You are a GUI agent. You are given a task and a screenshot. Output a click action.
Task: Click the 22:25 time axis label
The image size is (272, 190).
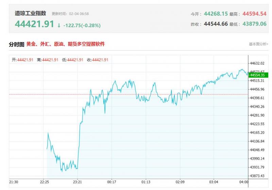pos(45,182)
